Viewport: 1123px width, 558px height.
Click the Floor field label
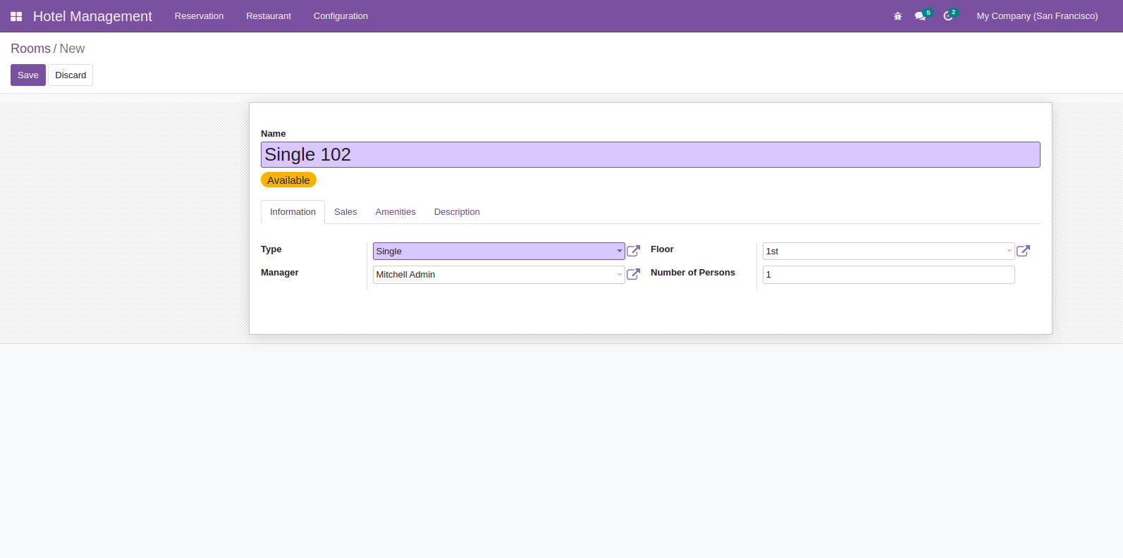click(662, 249)
